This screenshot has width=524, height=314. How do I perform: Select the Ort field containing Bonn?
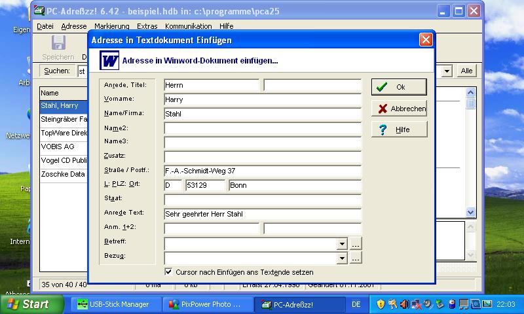pos(294,185)
